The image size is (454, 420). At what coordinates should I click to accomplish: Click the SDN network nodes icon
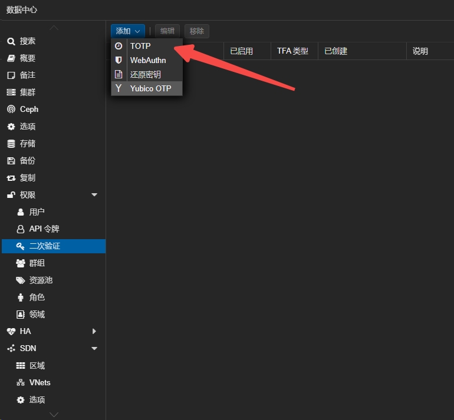tap(11, 349)
